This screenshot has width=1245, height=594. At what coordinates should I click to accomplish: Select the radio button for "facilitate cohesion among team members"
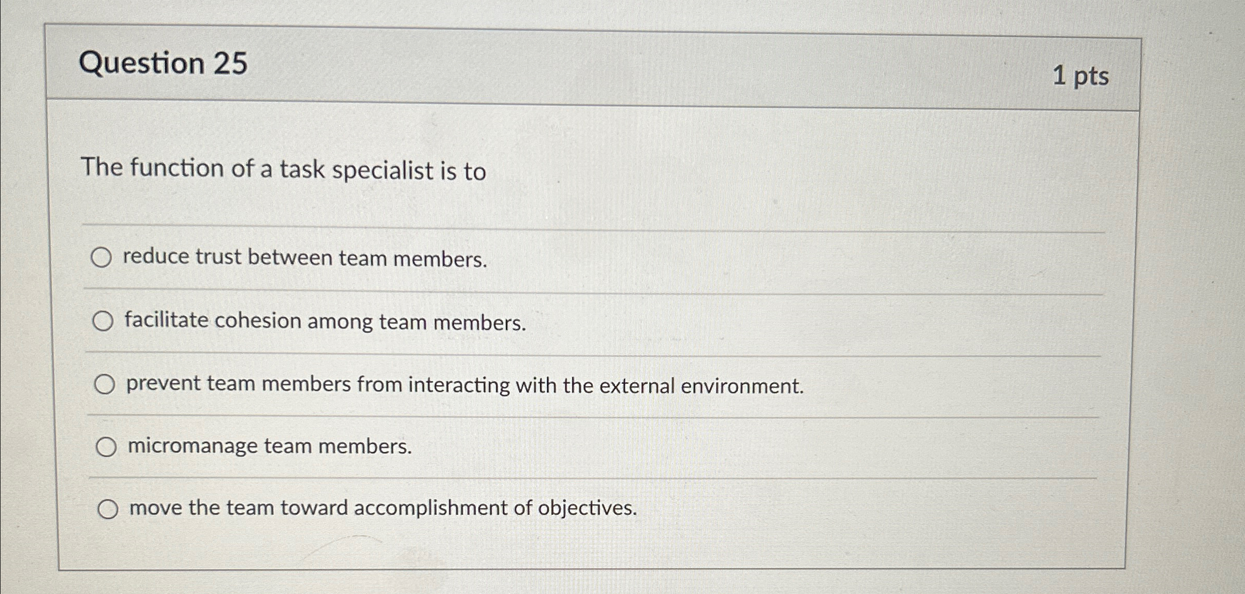point(105,320)
